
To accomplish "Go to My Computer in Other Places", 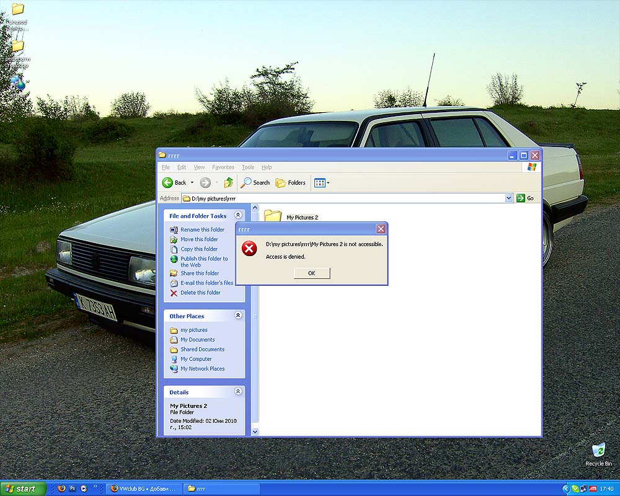I will coord(196,359).
